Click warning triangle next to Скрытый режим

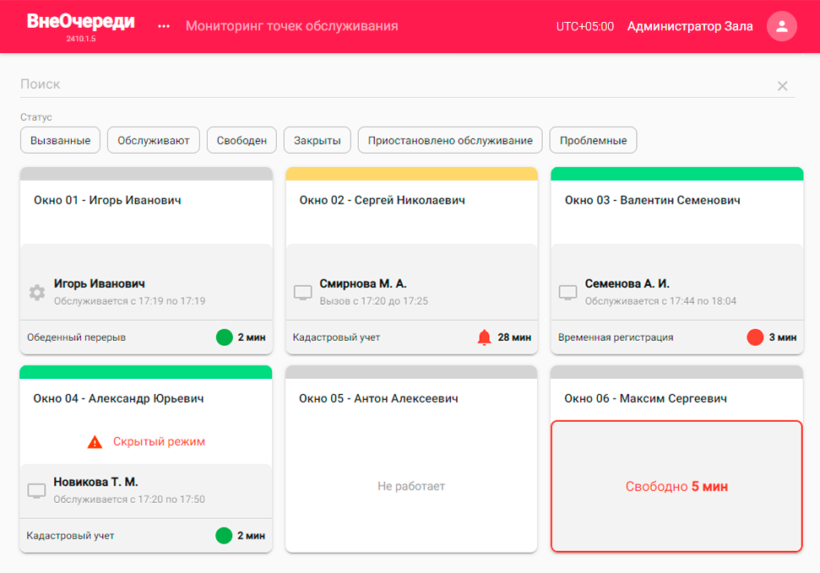pos(95,442)
